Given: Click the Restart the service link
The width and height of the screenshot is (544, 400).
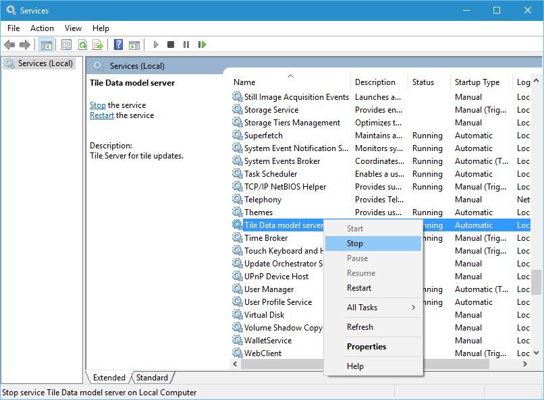Looking at the screenshot, I should [x=101, y=115].
